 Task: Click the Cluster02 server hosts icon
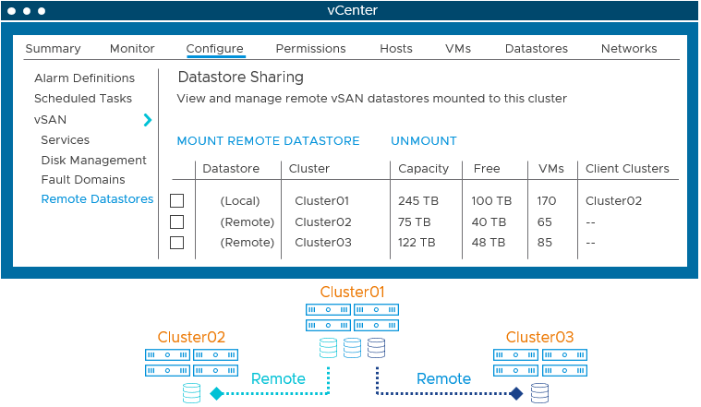click(191, 362)
